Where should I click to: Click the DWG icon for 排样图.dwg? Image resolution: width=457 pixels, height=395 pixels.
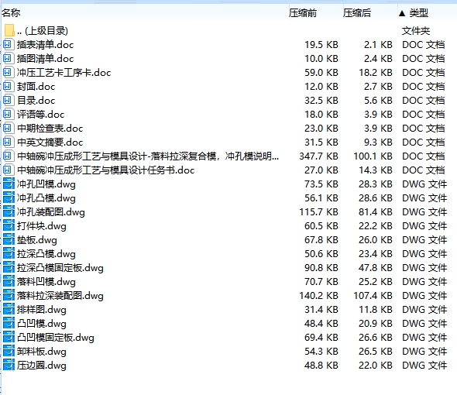[x=9, y=310]
